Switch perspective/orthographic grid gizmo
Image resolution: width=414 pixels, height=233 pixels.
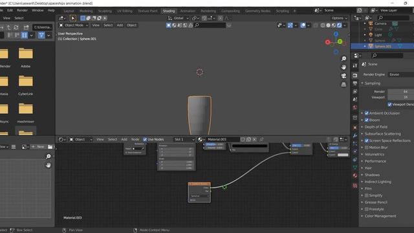click(343, 85)
